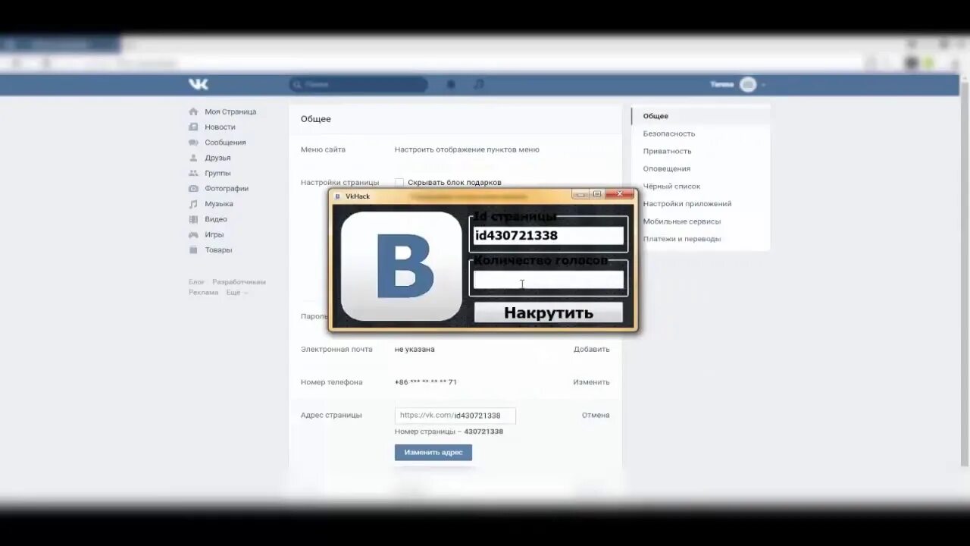Click Настроить отображение пунктов меню link
The width and height of the screenshot is (970, 546).
467,149
